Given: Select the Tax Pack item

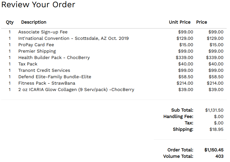Looking at the screenshot, I should click(28, 64).
